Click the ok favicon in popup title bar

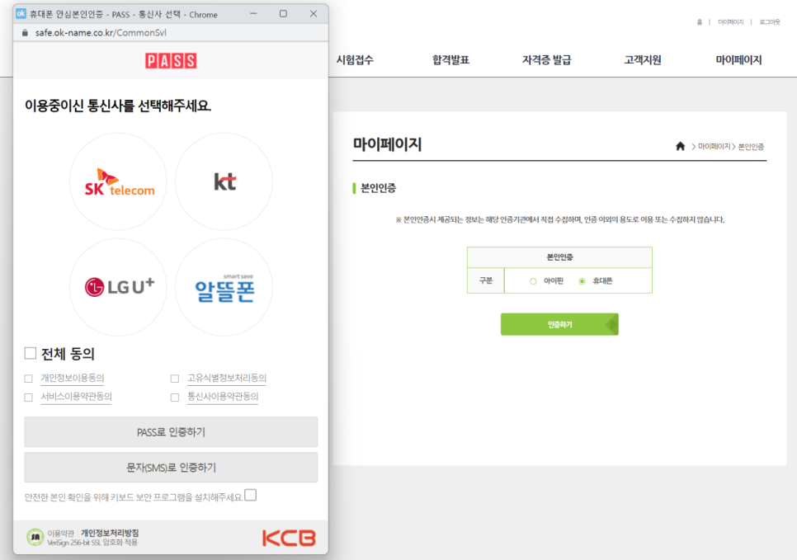point(21,14)
